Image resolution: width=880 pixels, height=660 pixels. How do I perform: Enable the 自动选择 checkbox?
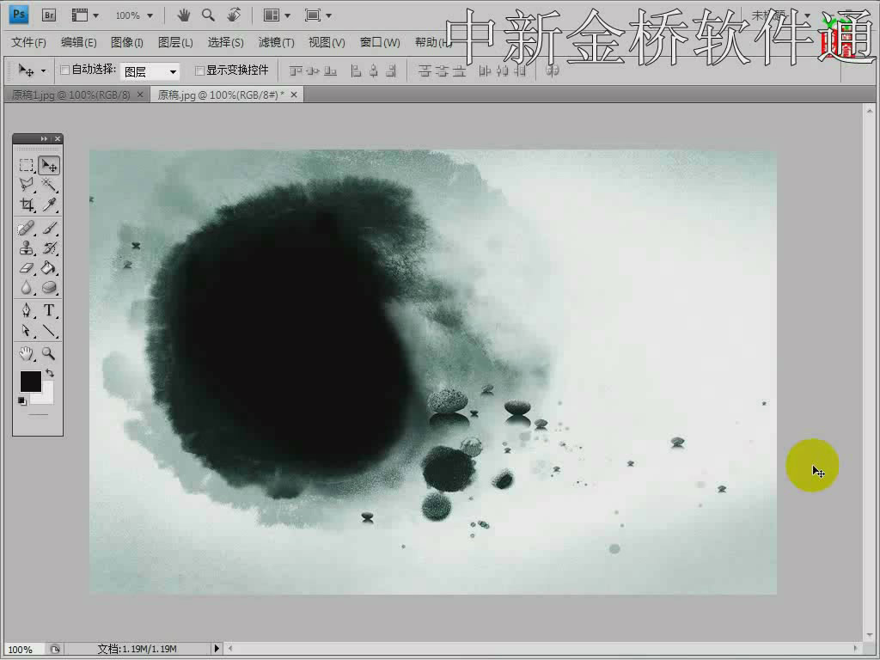[64, 70]
